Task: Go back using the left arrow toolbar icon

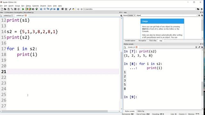Action: pos(78,9)
